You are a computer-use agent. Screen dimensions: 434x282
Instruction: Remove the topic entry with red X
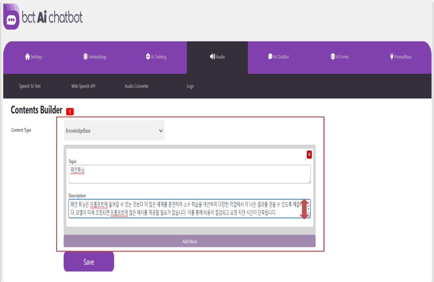click(x=309, y=155)
